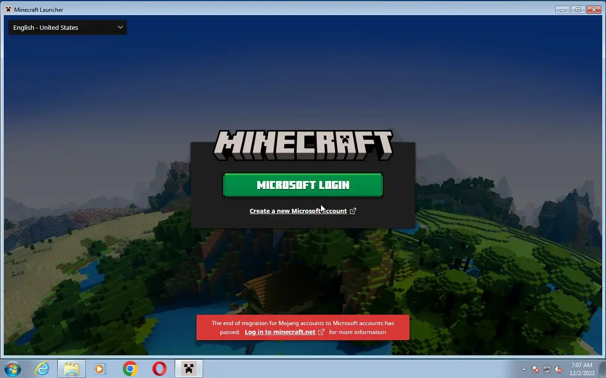Click the network status tray icon

pos(547,369)
